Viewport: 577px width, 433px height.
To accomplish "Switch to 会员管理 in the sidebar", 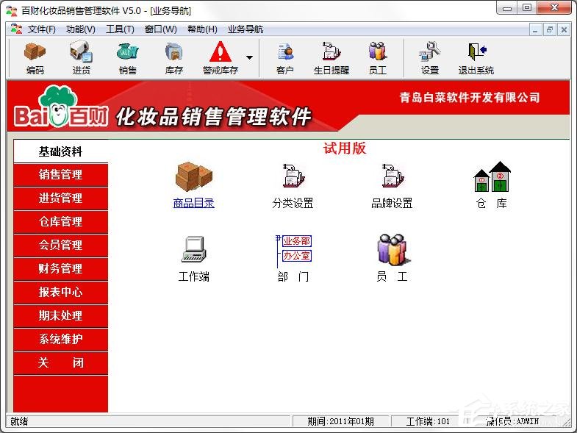I will click(x=61, y=246).
